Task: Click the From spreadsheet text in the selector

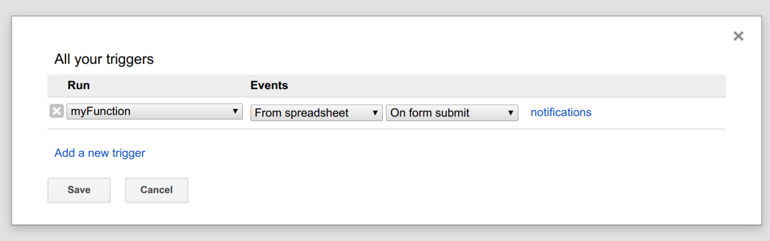Action: coord(302,112)
